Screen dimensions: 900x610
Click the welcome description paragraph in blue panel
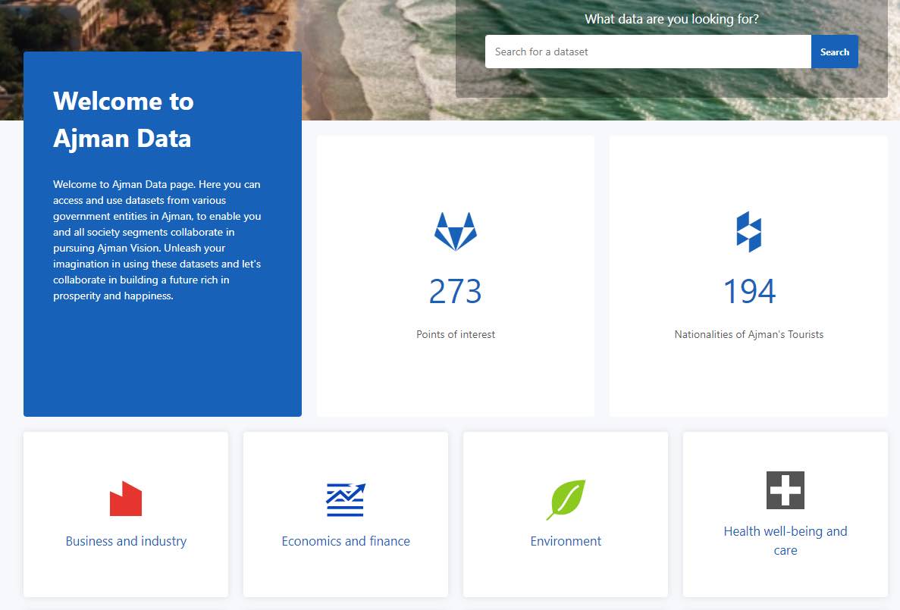tap(158, 240)
